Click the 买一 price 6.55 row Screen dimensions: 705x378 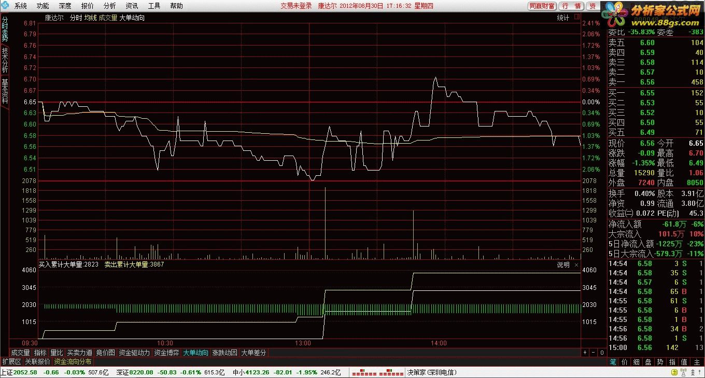click(x=656, y=93)
